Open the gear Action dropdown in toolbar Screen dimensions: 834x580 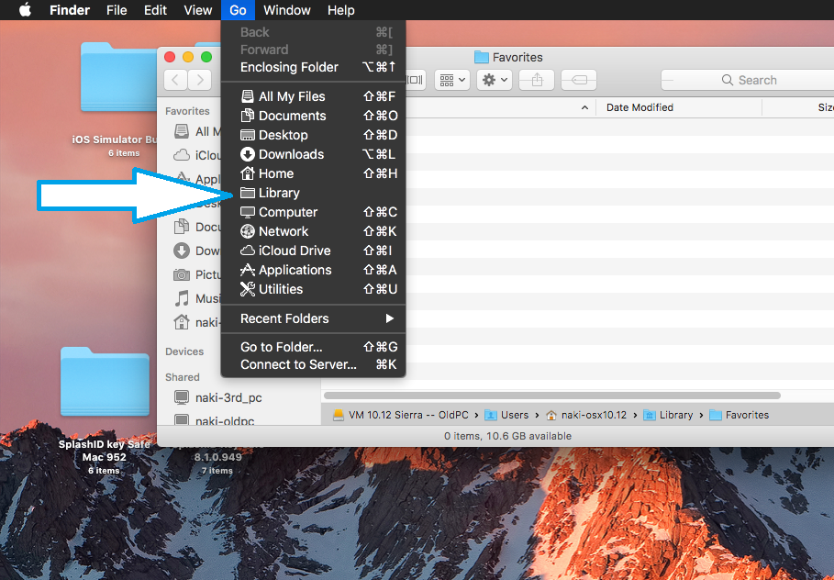point(495,80)
